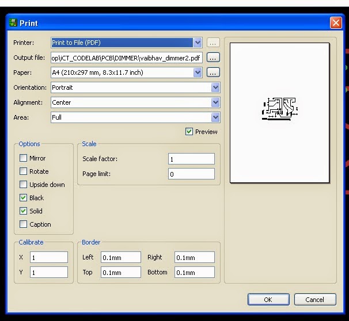Viewport: 349px width, 321px height.
Task: Open the Paper size dropdown
Action: click(198, 72)
